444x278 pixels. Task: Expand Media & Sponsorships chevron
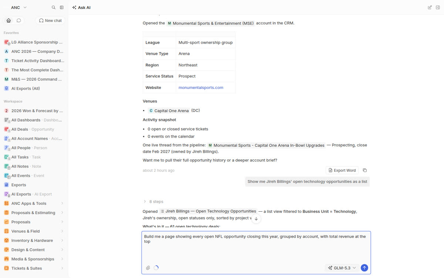coord(62,259)
